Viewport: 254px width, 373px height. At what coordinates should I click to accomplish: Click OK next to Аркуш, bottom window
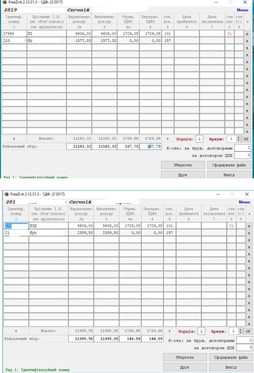click(x=248, y=331)
